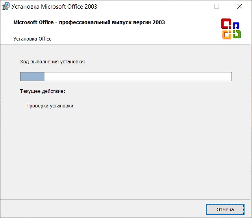Screen dimensions: 252x218
Task: Click the separator line above Отмена
Action: click(125, 200)
